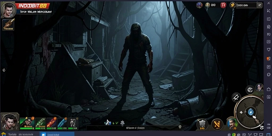272x136 pixels.
Task: Click the expand arrows button on top-right field
Action: (x=260, y=5)
